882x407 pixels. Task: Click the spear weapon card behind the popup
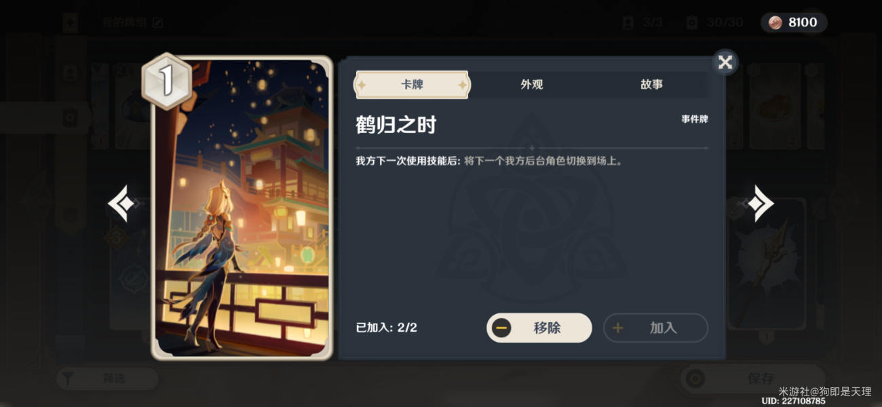766,266
